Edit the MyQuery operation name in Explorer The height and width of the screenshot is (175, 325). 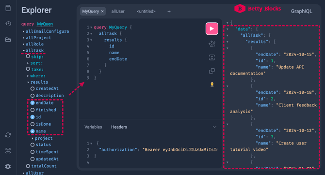[x=45, y=24]
